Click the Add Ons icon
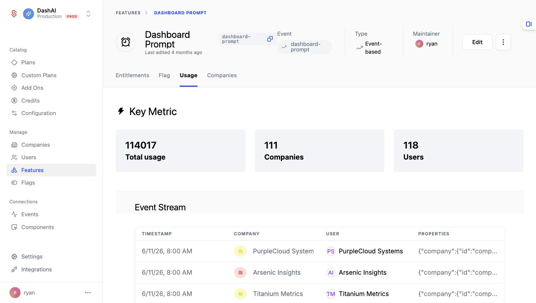536x303 pixels. [x=14, y=88]
